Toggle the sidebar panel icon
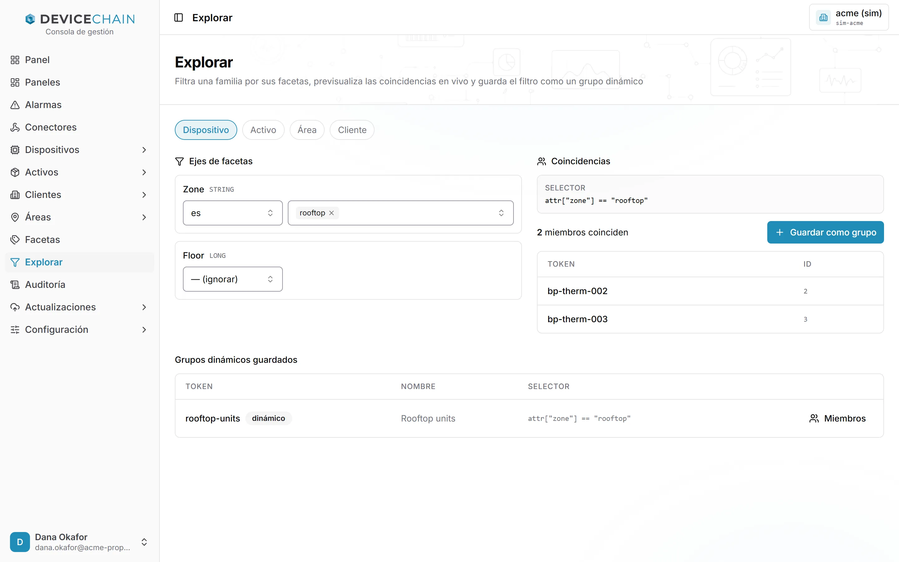The height and width of the screenshot is (562, 899). (179, 17)
